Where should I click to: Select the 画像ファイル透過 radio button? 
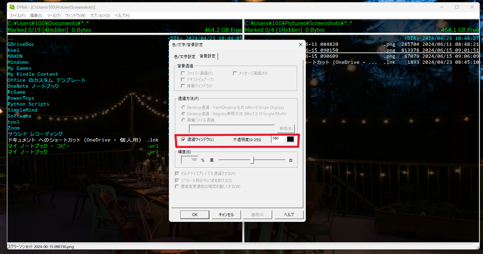[x=183, y=120]
